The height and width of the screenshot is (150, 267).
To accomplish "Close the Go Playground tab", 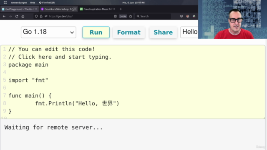I will pyautogui.click(x=36, y=9).
